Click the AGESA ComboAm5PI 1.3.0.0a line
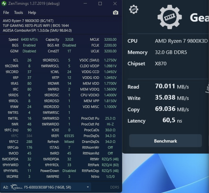The image size is (209, 193). 37,30
